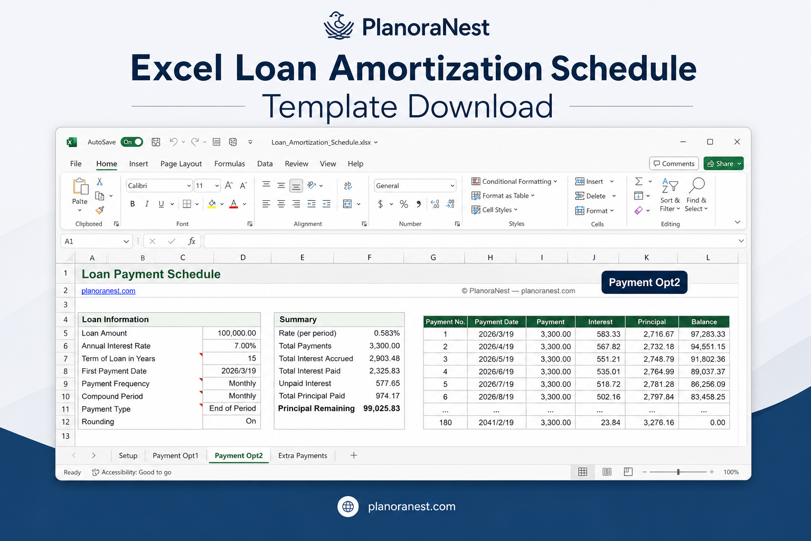Click the Undo arrow icon
This screenshot has width=811, height=541.
coord(173,142)
